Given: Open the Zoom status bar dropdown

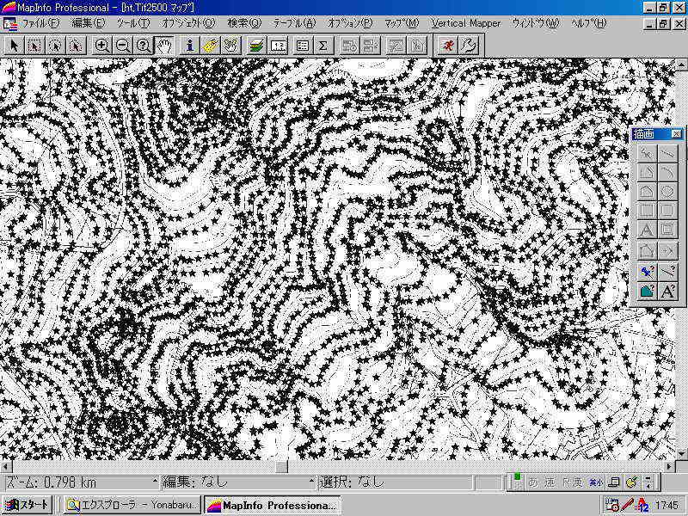Looking at the screenshot, I should (155, 482).
